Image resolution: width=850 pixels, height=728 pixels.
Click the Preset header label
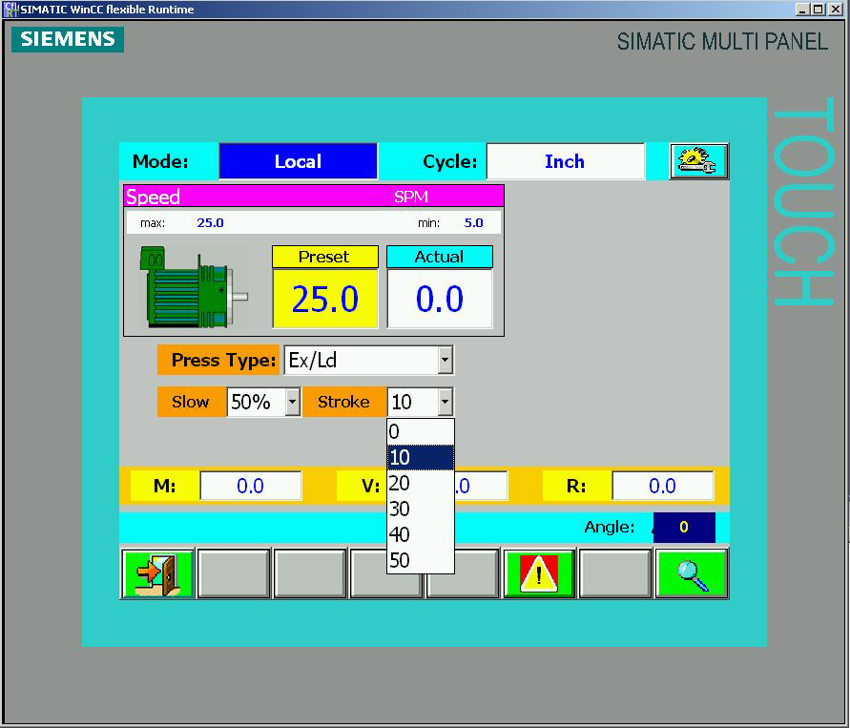pyautogui.click(x=325, y=257)
